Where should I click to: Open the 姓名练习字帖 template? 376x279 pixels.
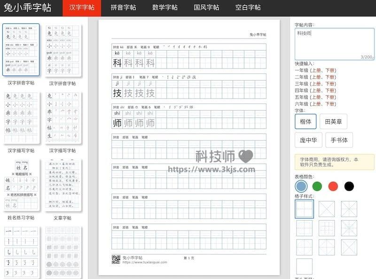coord(21,185)
